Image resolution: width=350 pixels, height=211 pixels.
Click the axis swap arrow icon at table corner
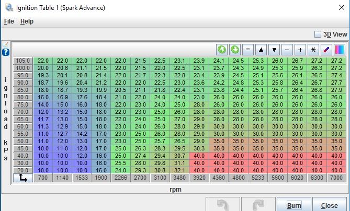(x=23, y=178)
